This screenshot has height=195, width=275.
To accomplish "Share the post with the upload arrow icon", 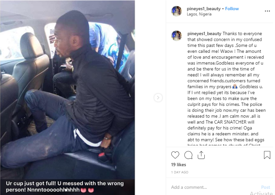I will tap(201, 155).
